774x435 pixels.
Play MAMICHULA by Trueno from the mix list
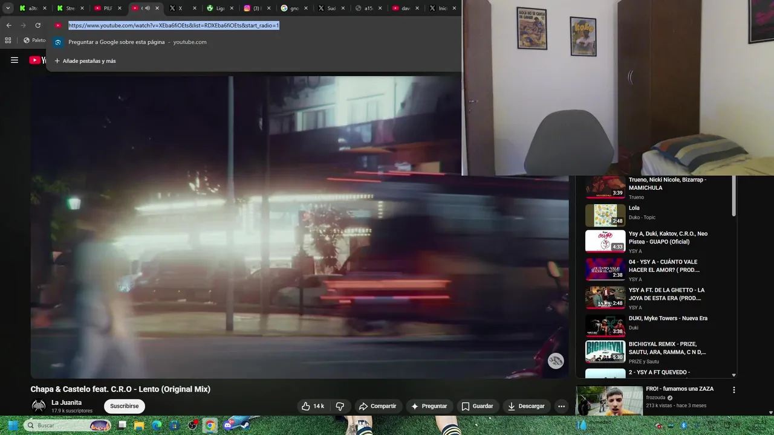click(x=605, y=187)
